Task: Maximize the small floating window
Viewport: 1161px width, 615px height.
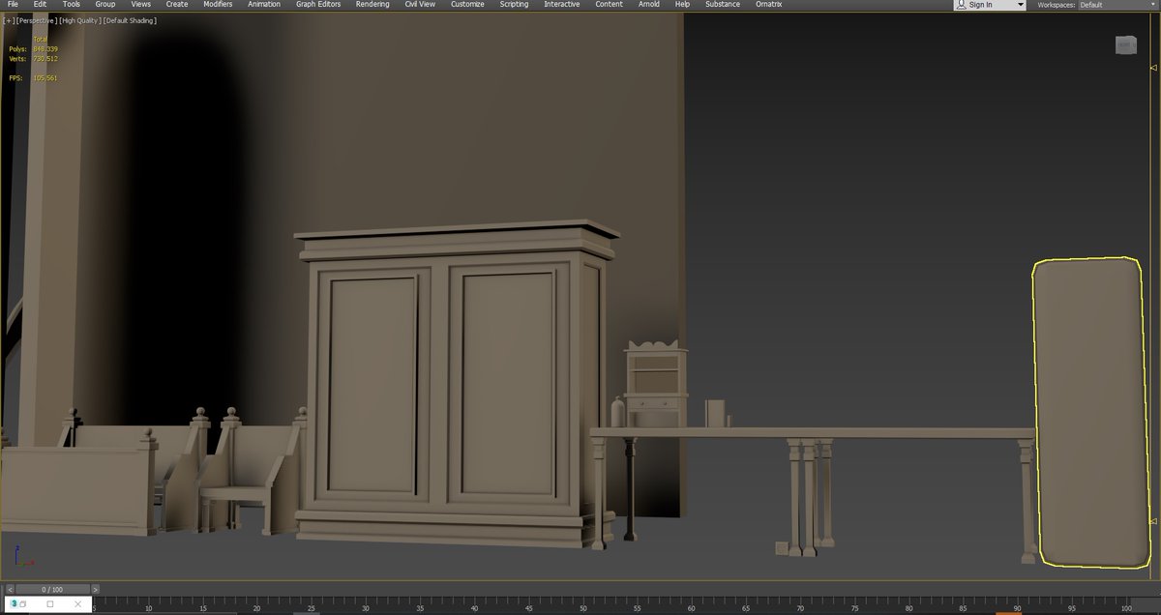Action: pos(50,604)
